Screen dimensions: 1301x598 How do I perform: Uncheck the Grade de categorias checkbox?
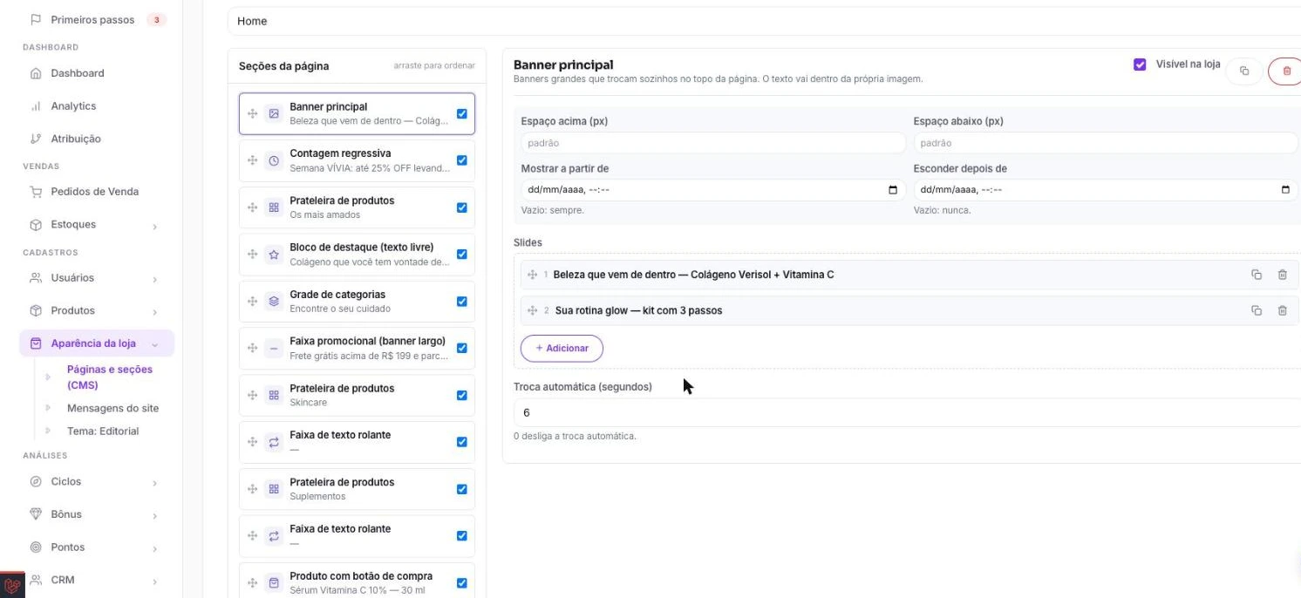click(462, 302)
